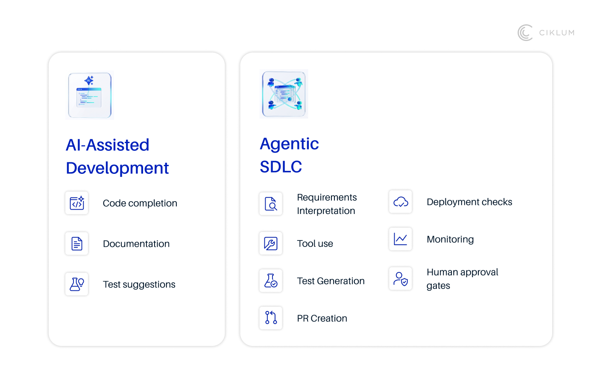Click the Test suggestions flask icon

77,284
